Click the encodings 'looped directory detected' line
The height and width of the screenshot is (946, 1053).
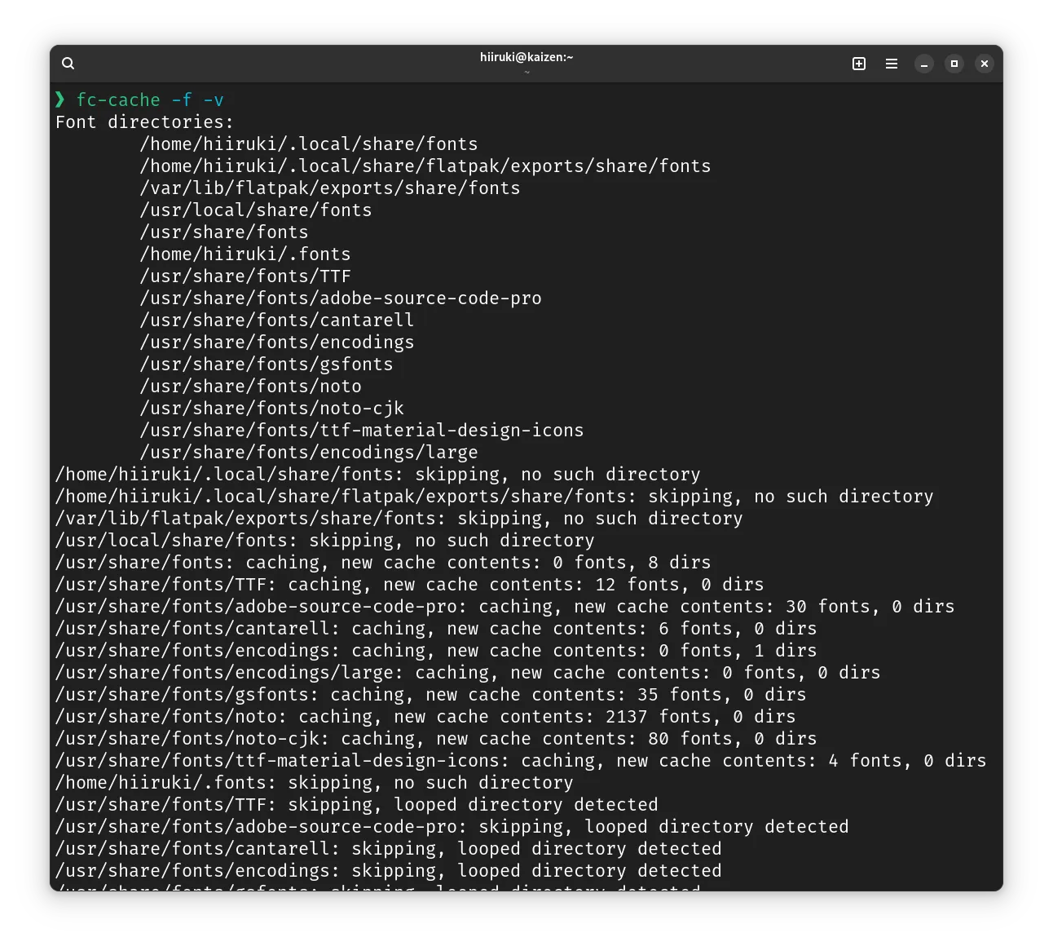pyautogui.click(x=388, y=871)
